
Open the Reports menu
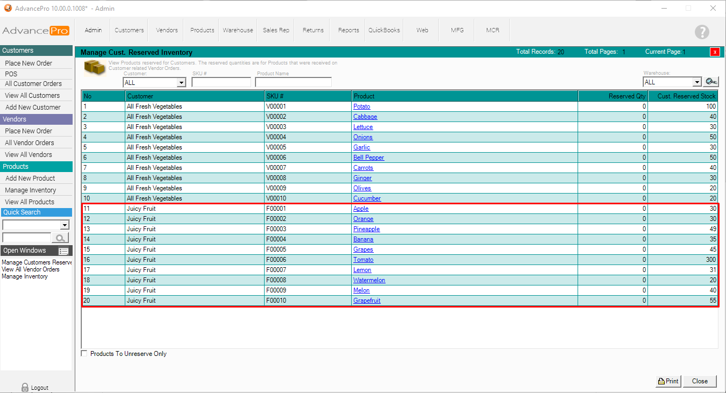[348, 30]
